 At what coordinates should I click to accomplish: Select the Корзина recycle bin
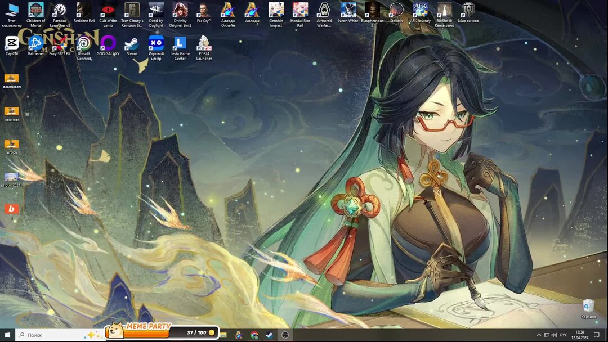(588, 309)
